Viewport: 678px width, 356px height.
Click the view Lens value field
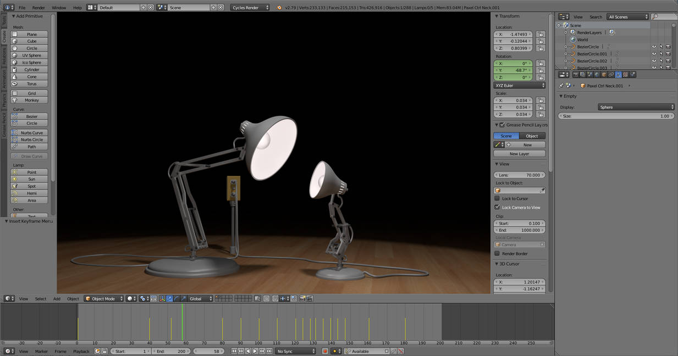click(x=519, y=175)
